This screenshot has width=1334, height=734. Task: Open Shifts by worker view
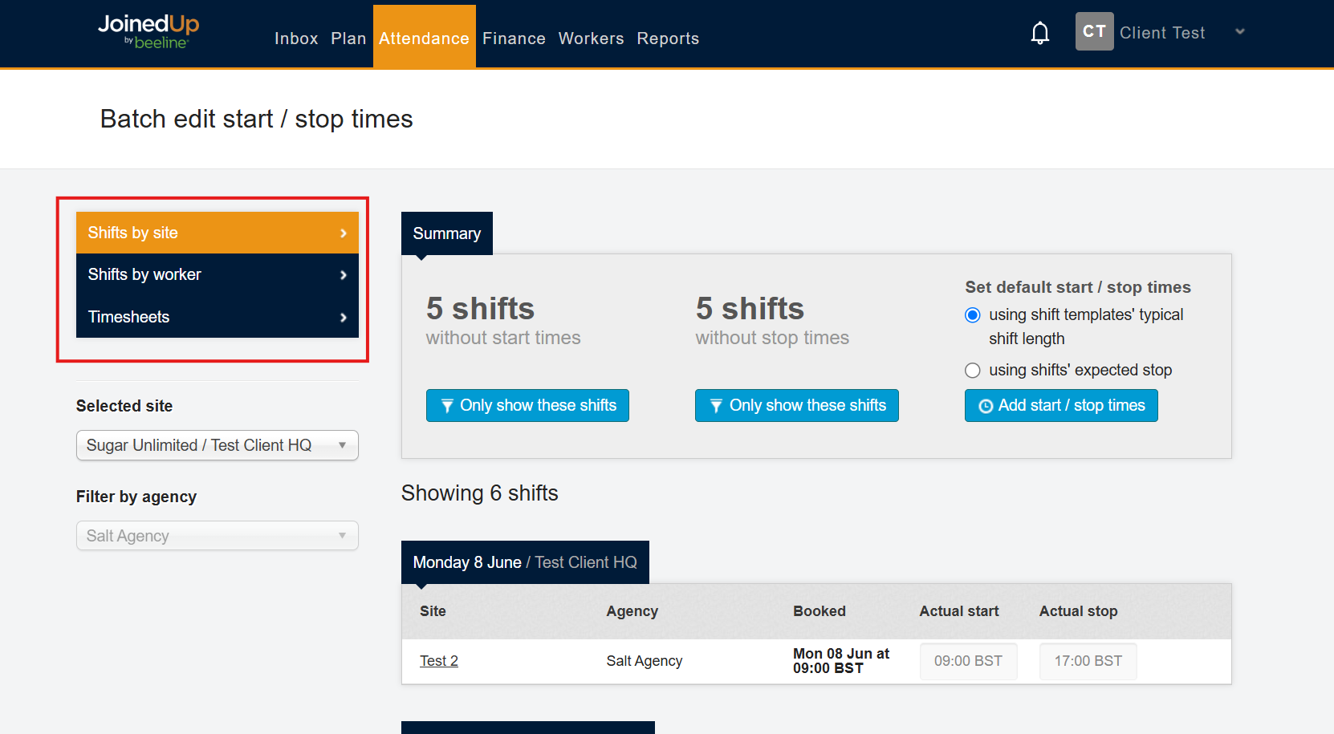217,274
